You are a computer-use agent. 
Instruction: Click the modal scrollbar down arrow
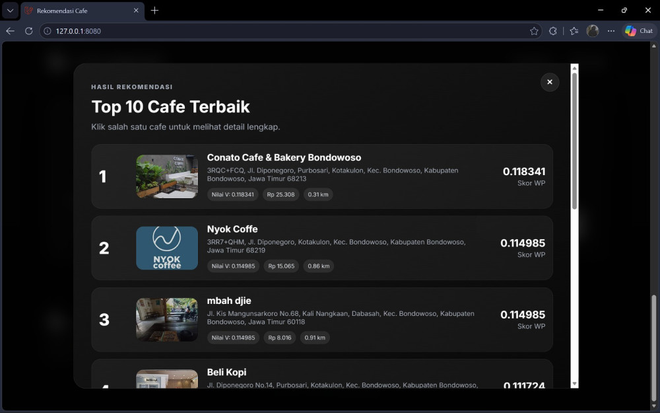click(574, 384)
